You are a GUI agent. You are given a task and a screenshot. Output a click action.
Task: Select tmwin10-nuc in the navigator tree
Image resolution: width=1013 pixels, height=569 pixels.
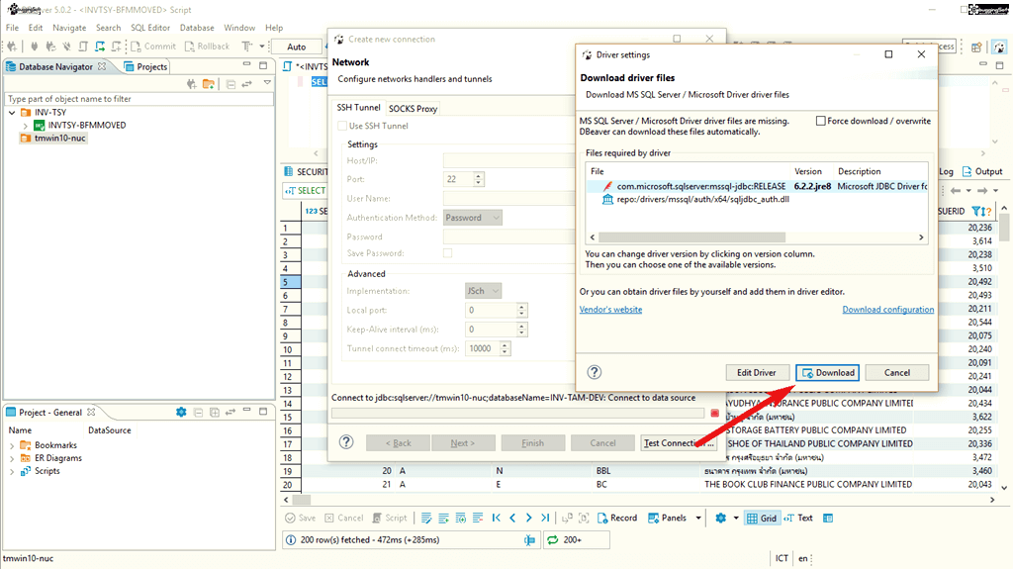(x=59, y=139)
